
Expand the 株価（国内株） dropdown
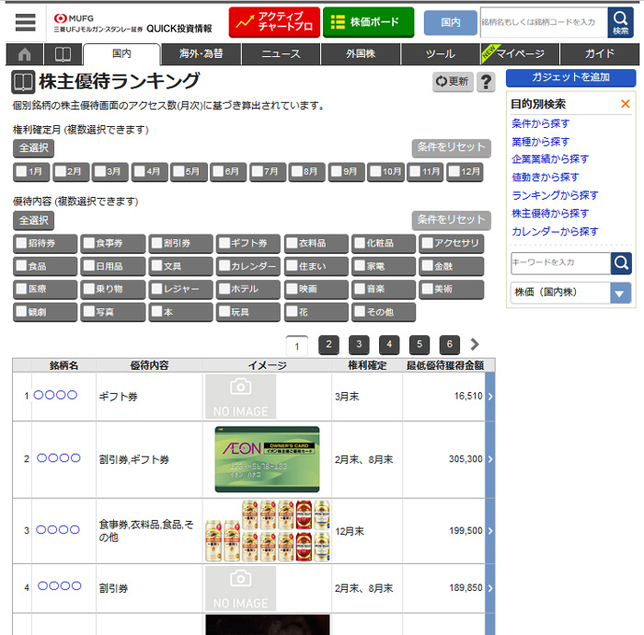pos(620,294)
